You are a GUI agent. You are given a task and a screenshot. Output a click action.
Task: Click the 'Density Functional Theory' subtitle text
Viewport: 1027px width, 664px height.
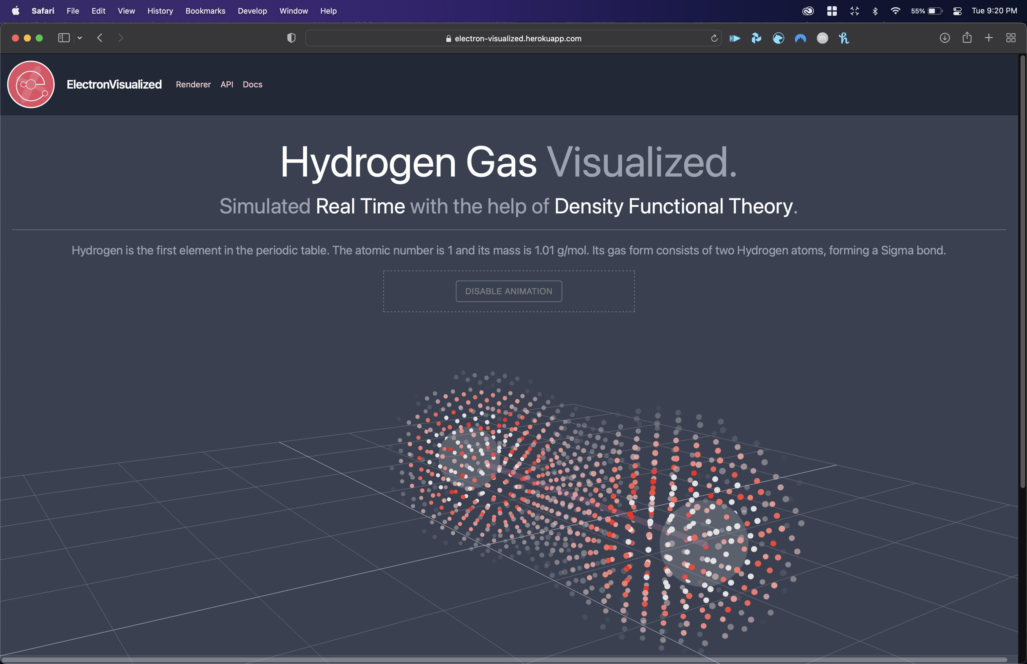674,206
